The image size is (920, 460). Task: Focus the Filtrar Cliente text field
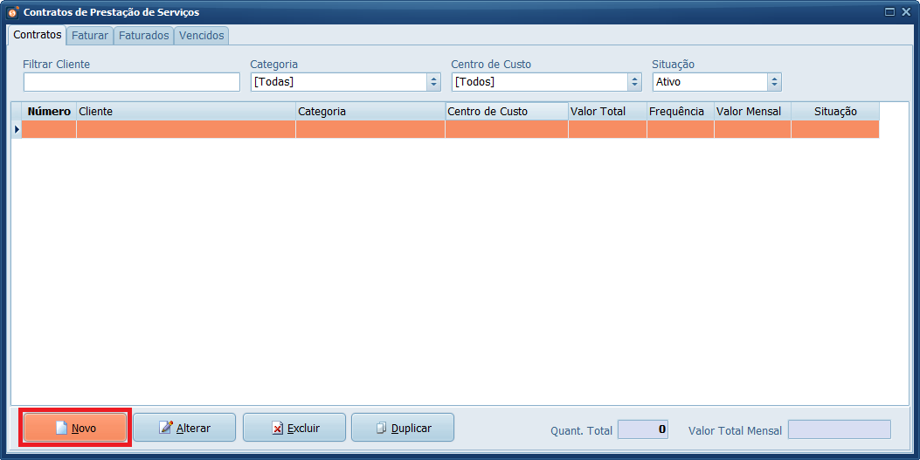(x=131, y=82)
